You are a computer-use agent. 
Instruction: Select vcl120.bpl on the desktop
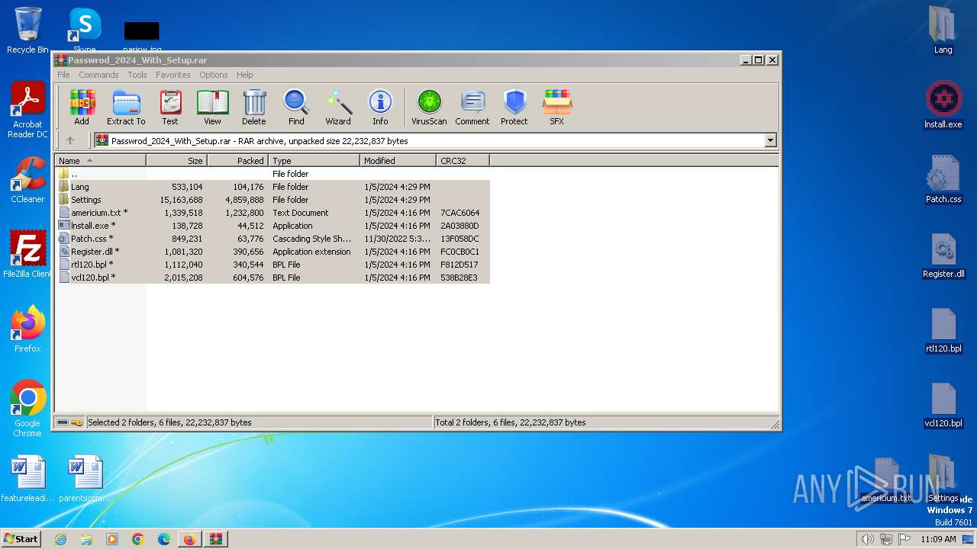(943, 404)
